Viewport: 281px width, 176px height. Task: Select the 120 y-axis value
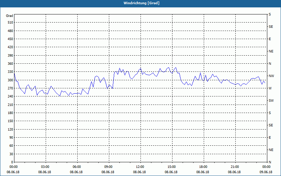[11, 129]
